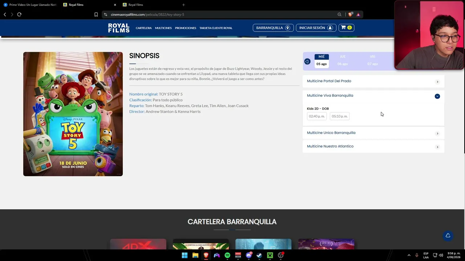Open the site settings icon in address bar
The height and width of the screenshot is (261, 465).
point(105,14)
